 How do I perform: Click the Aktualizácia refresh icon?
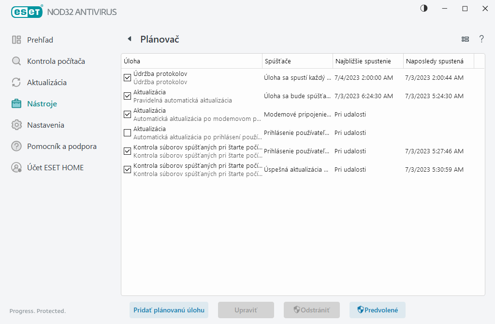tap(16, 82)
